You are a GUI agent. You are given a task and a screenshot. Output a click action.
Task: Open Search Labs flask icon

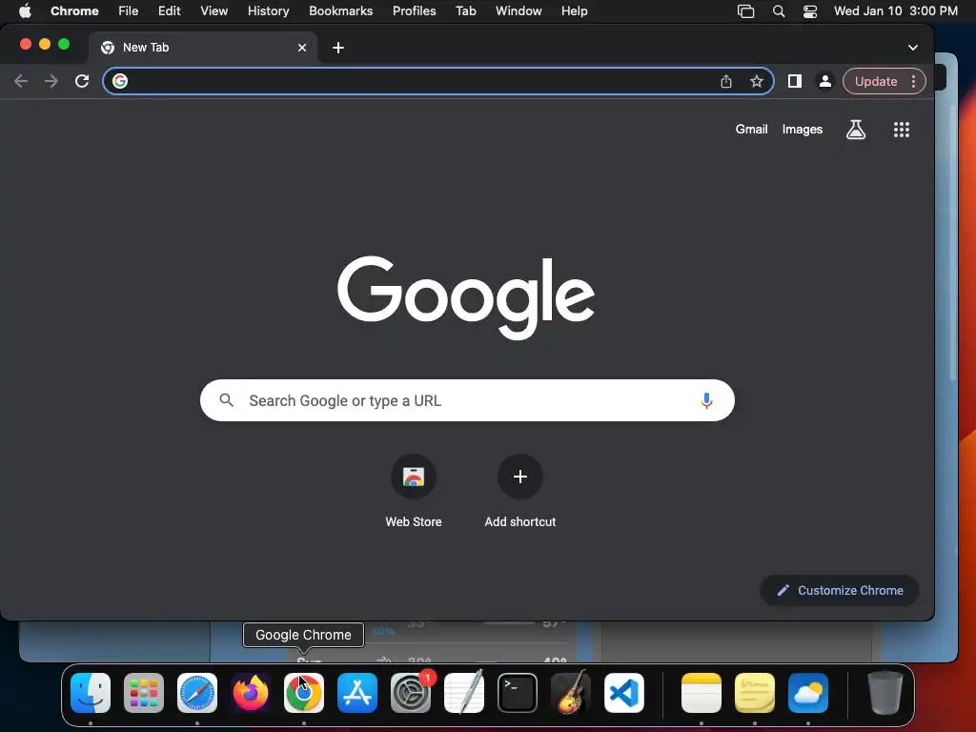click(856, 130)
